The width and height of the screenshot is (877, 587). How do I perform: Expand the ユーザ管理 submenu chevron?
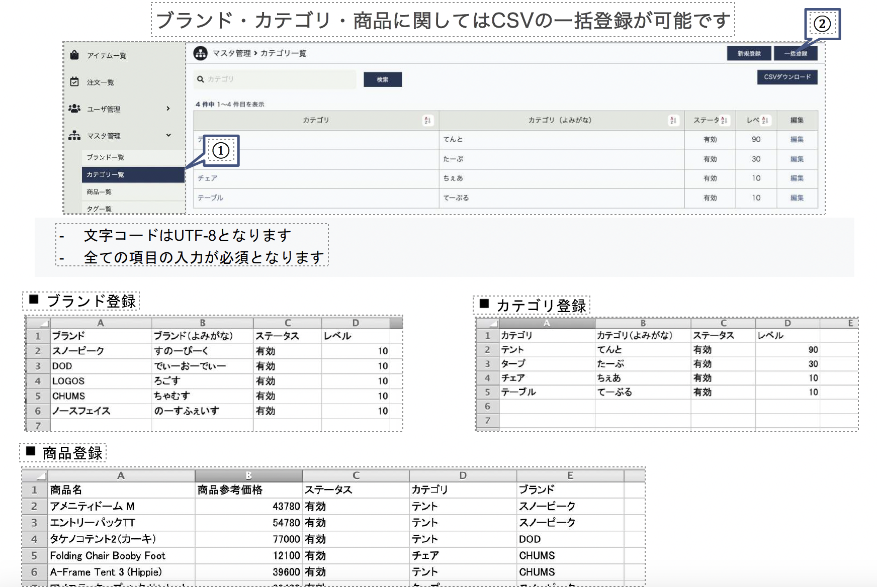(168, 109)
